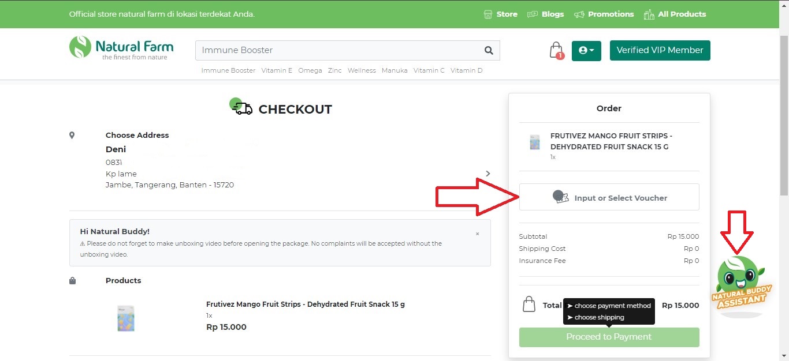Image resolution: width=789 pixels, height=361 pixels.
Task: Click the Shipping Cost label
Action: coord(542,249)
